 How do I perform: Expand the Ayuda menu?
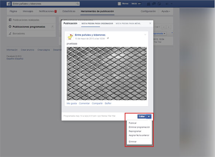(166, 11)
